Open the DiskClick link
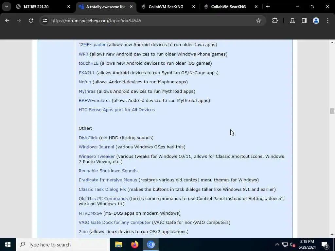Viewport: 335px width, 251px height. click(88, 138)
